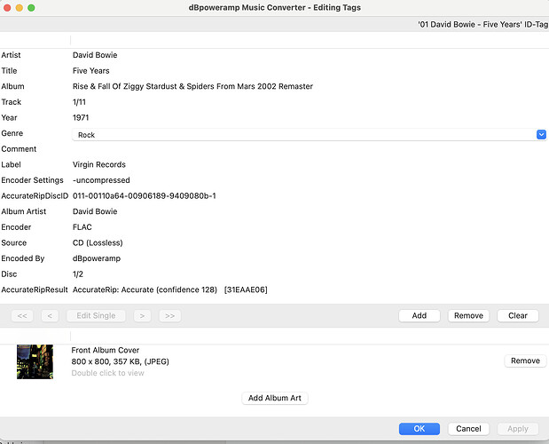This screenshot has width=549, height=444.
Task: Click the Label tag label
Action: coord(12,164)
